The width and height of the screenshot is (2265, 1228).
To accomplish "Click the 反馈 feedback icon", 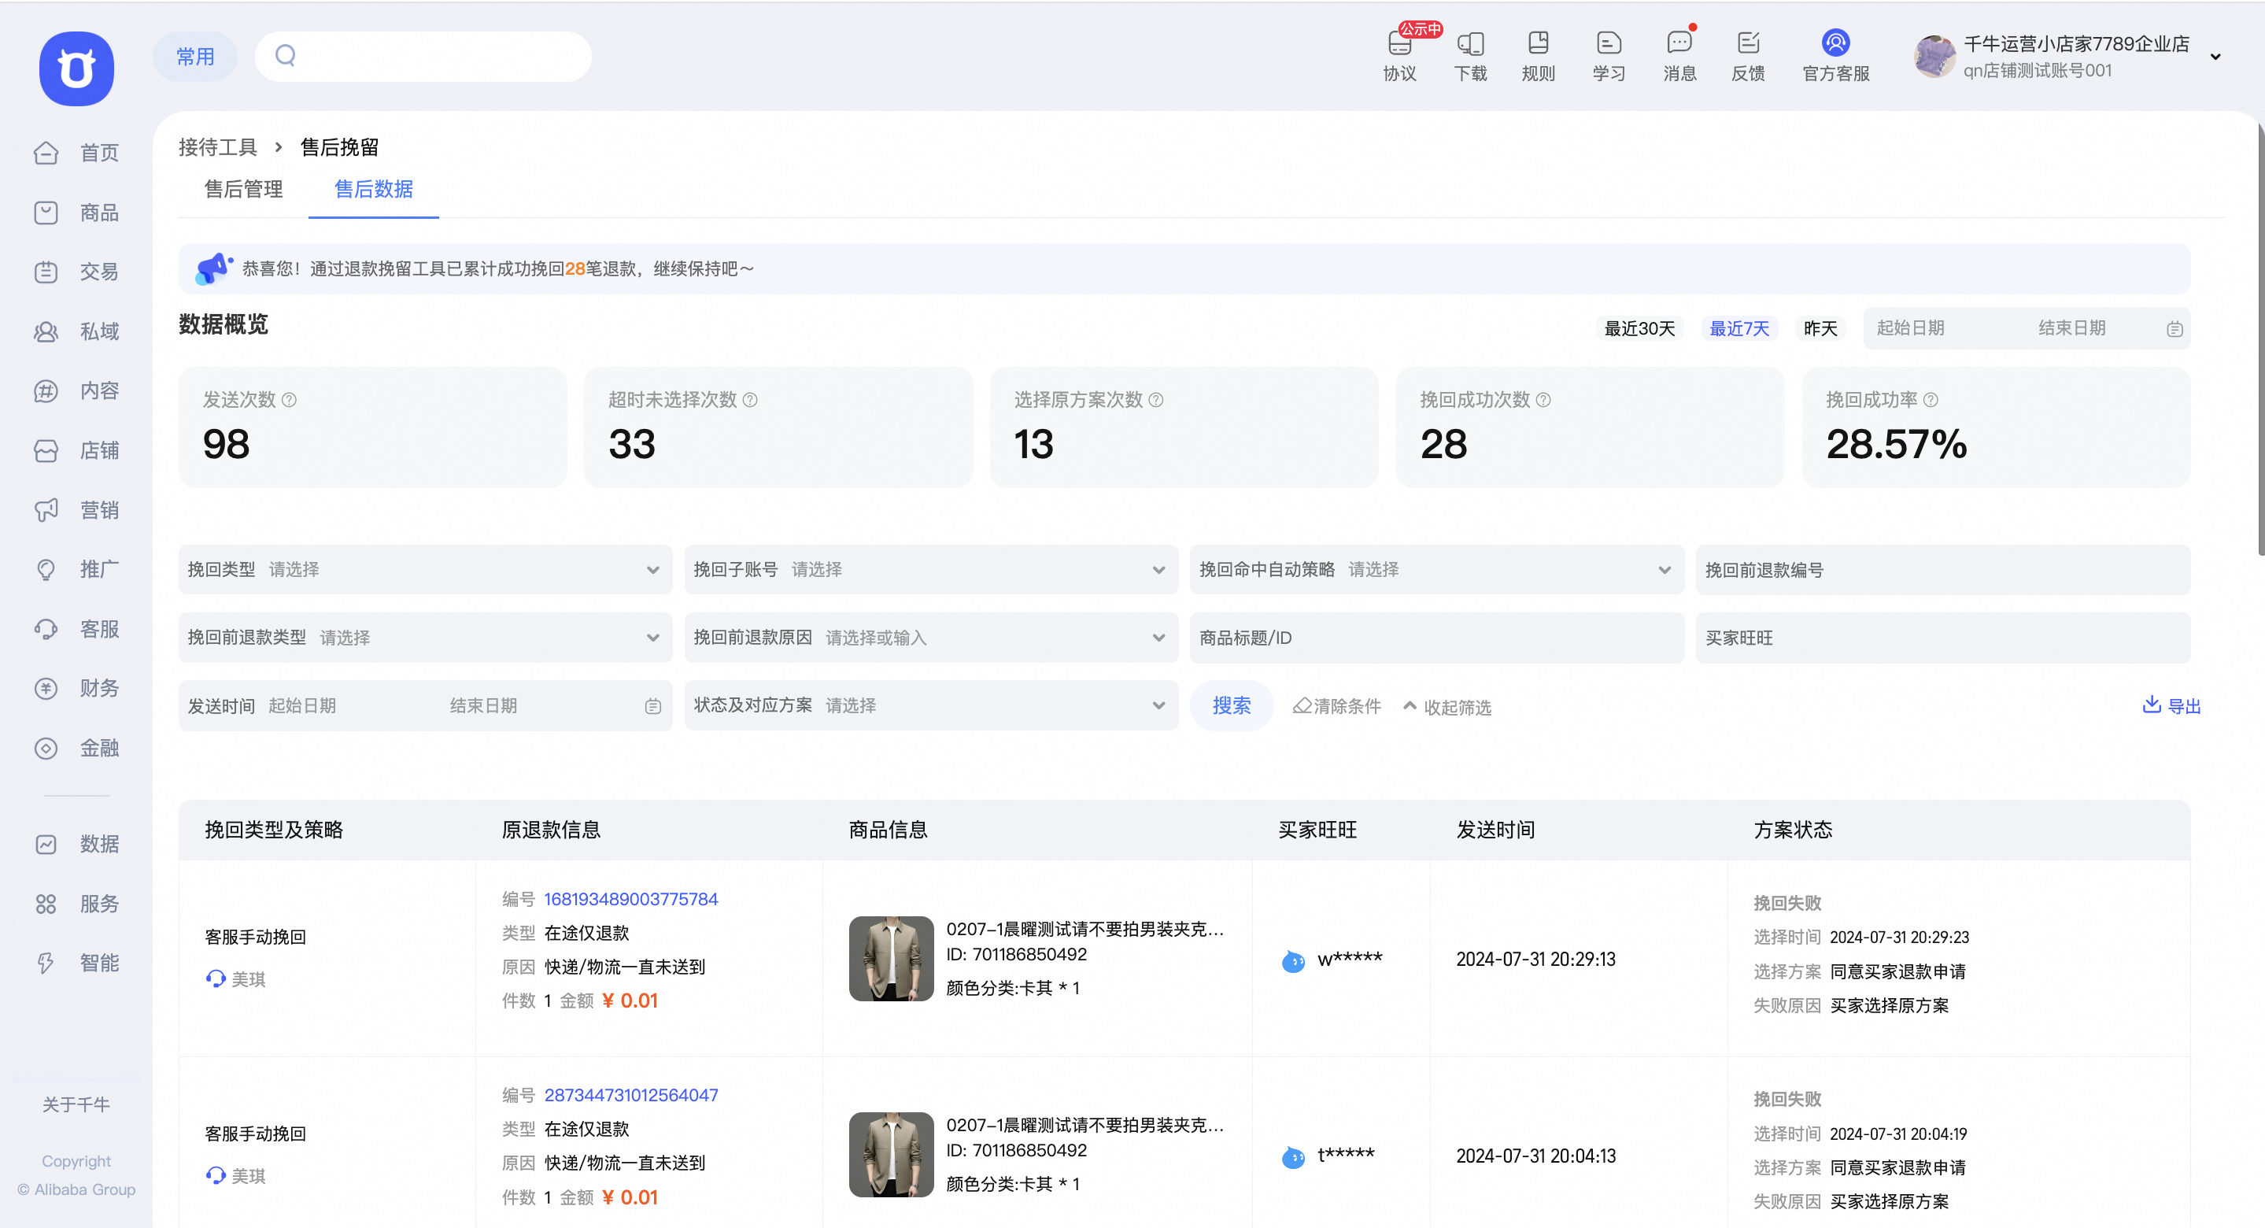I will click(1749, 54).
